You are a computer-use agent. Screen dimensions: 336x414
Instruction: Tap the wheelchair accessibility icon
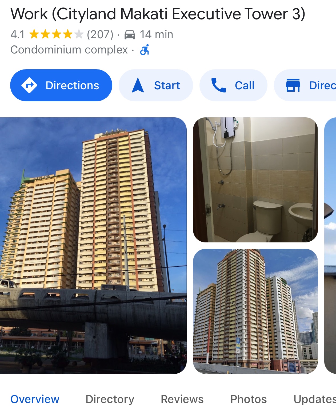coord(145,50)
